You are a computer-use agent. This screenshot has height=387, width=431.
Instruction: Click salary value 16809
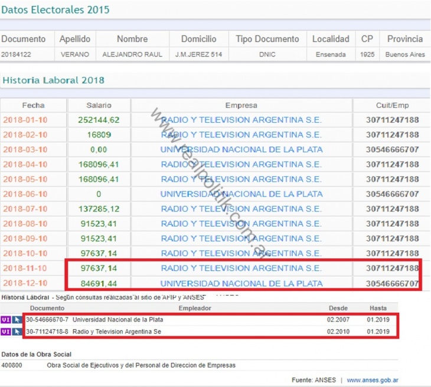(x=99, y=135)
